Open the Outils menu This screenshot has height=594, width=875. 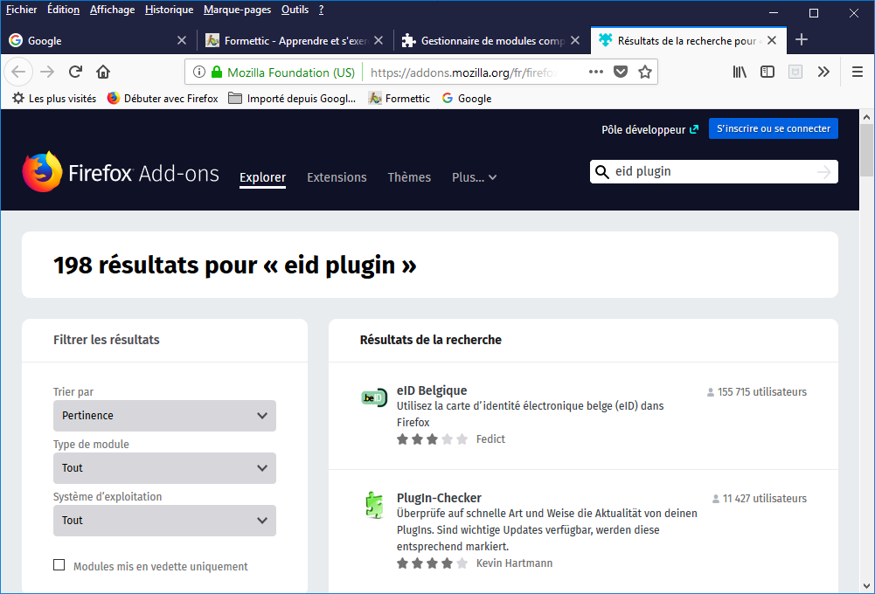click(x=295, y=10)
